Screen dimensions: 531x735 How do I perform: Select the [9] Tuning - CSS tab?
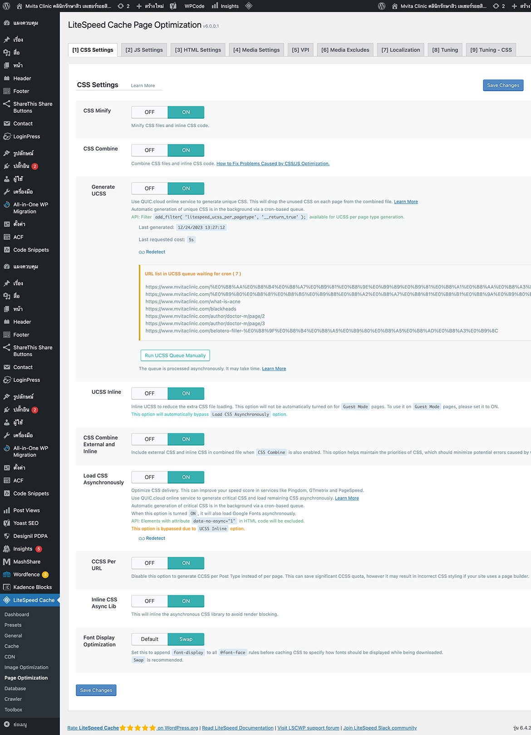point(491,50)
